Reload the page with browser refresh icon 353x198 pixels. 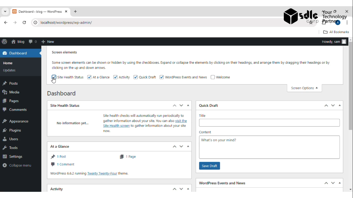[24, 22]
